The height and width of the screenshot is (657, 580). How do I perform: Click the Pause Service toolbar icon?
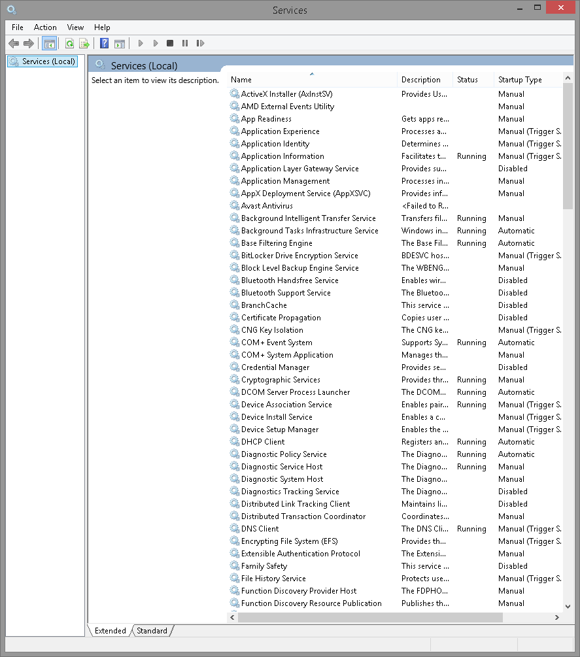[185, 43]
